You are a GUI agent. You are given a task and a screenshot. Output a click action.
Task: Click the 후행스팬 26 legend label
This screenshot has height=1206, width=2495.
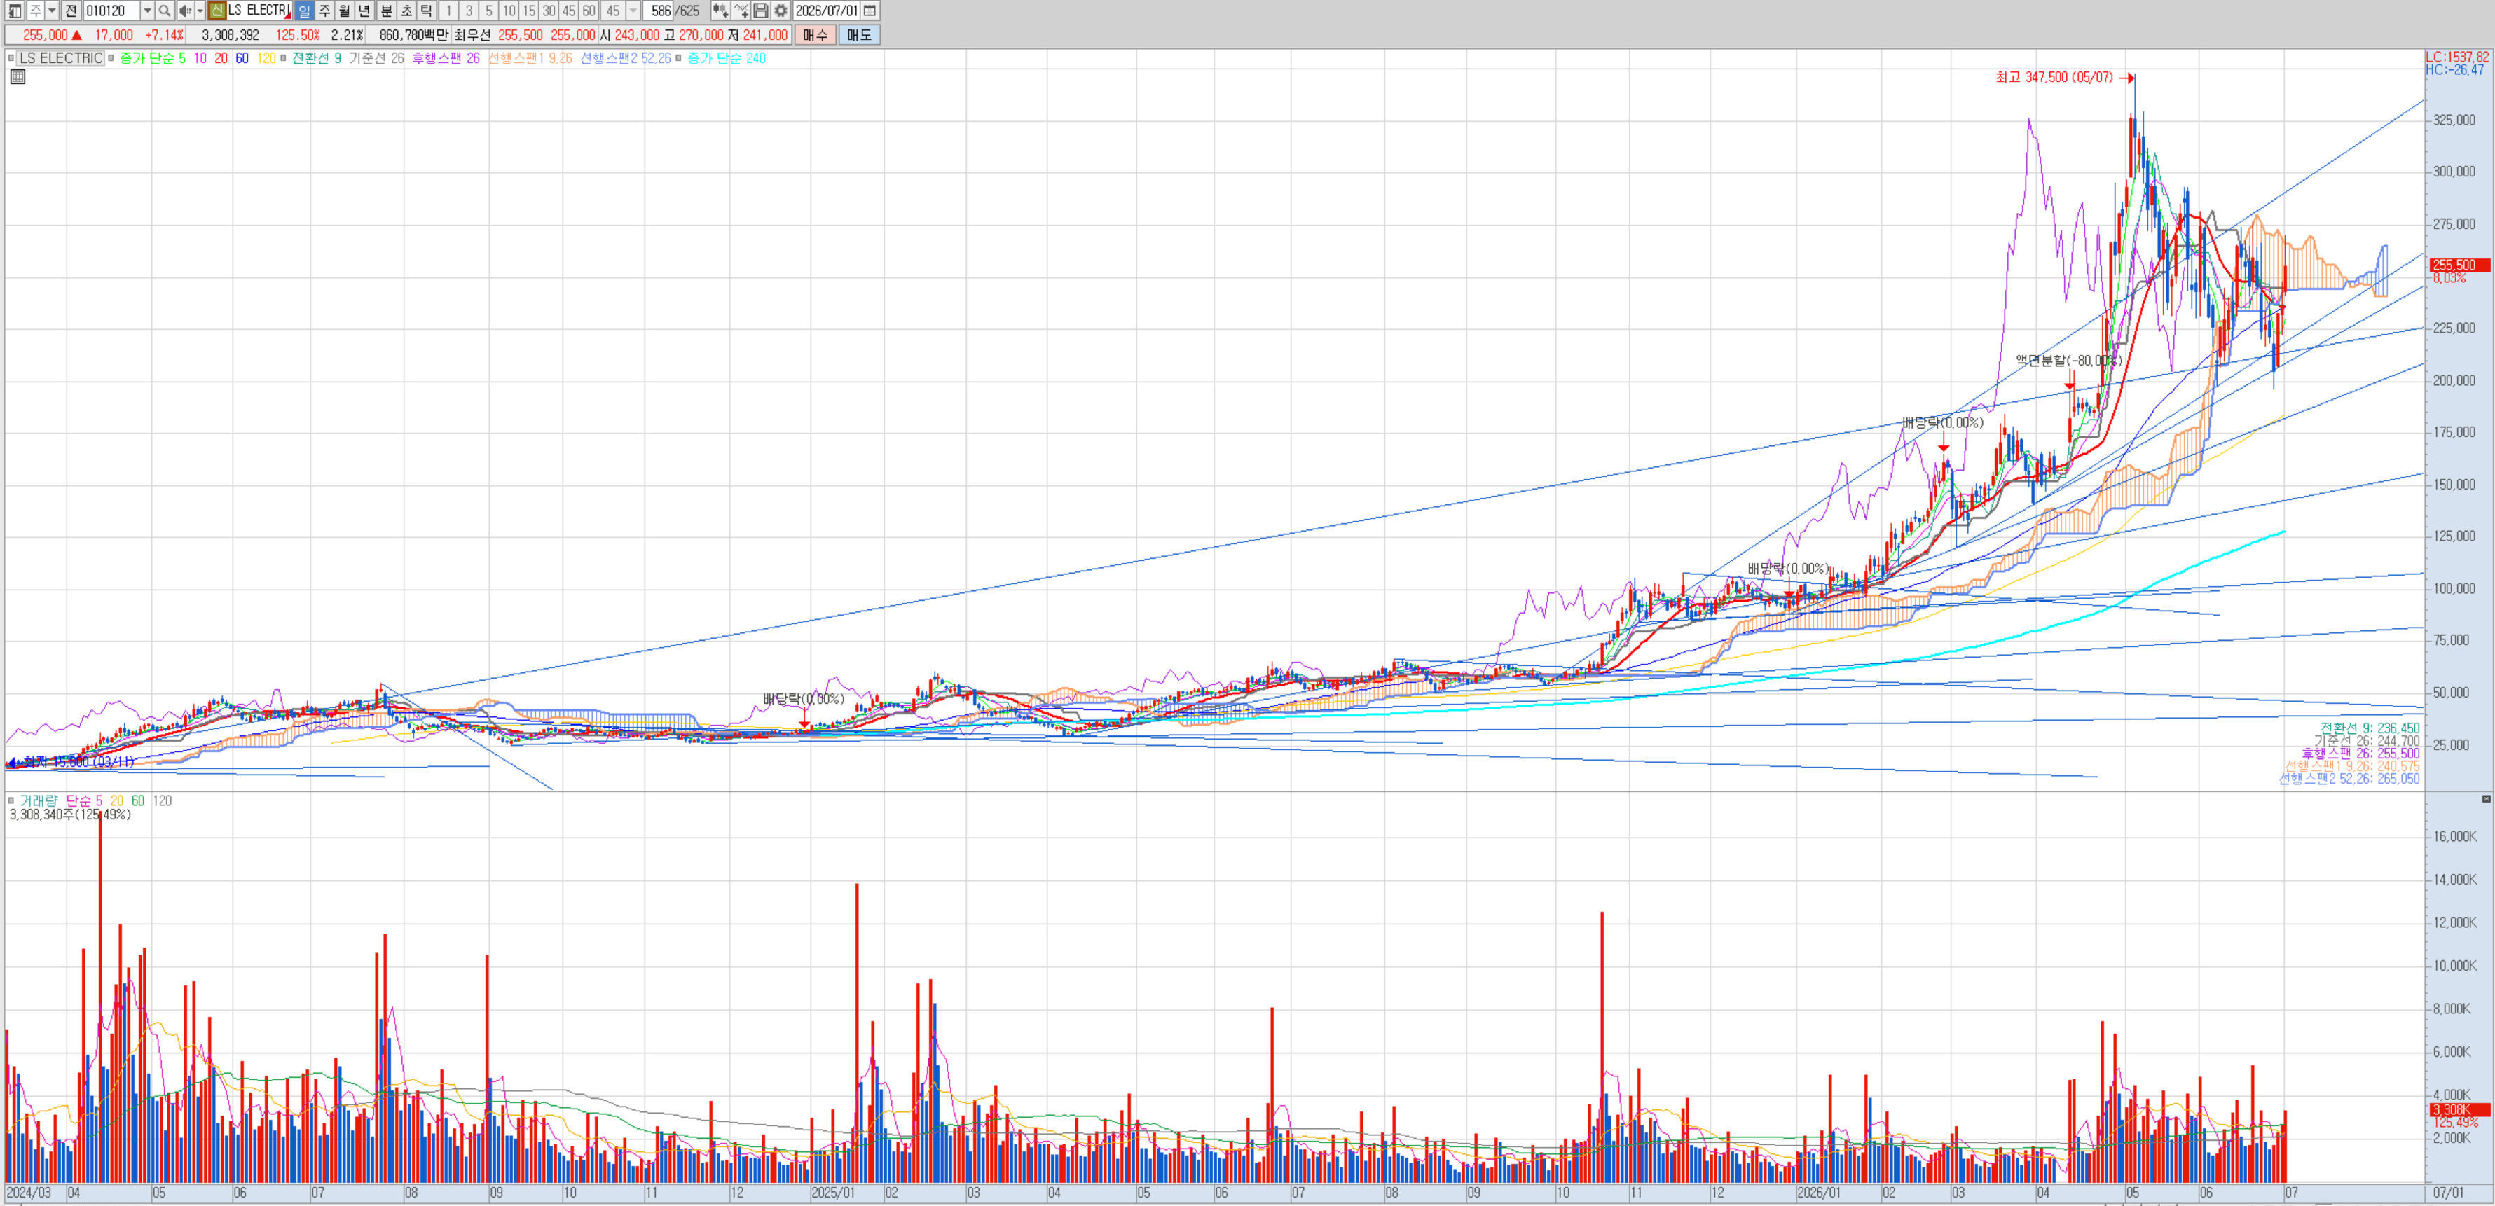(446, 58)
